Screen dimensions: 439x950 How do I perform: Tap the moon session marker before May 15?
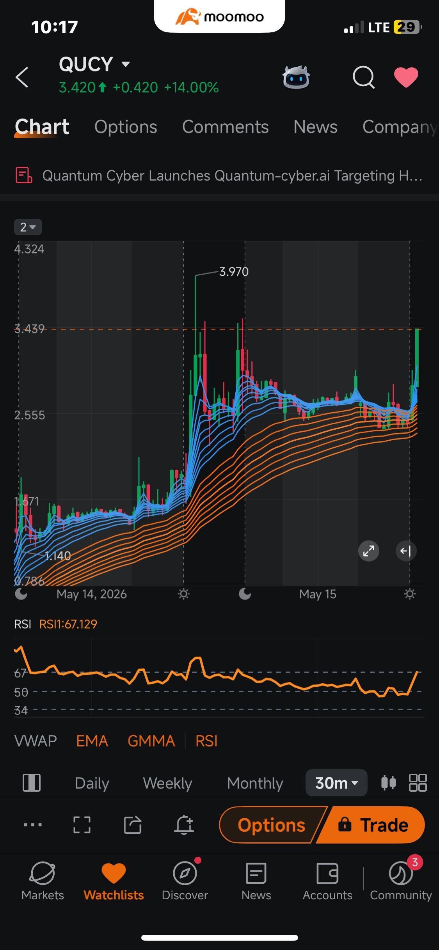tap(245, 594)
